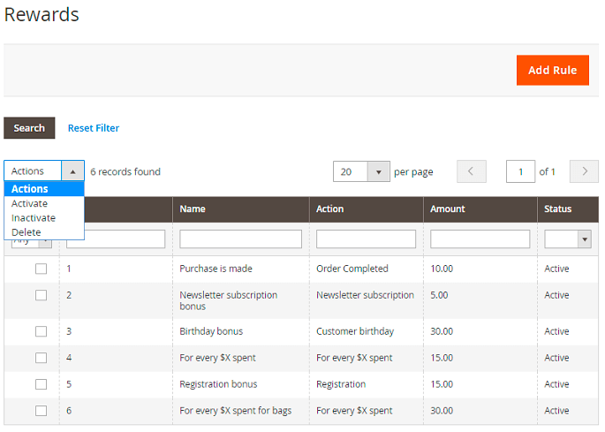
Task: Go to the previous page arrow
Action: click(472, 171)
